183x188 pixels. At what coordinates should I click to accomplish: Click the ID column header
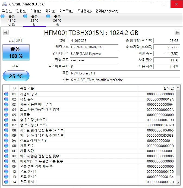14,88
